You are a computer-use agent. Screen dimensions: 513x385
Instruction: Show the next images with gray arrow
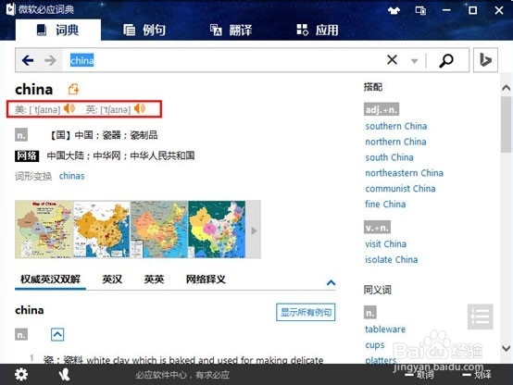(254, 230)
